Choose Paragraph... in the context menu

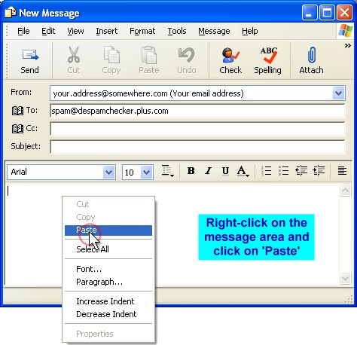pyautogui.click(x=108, y=282)
